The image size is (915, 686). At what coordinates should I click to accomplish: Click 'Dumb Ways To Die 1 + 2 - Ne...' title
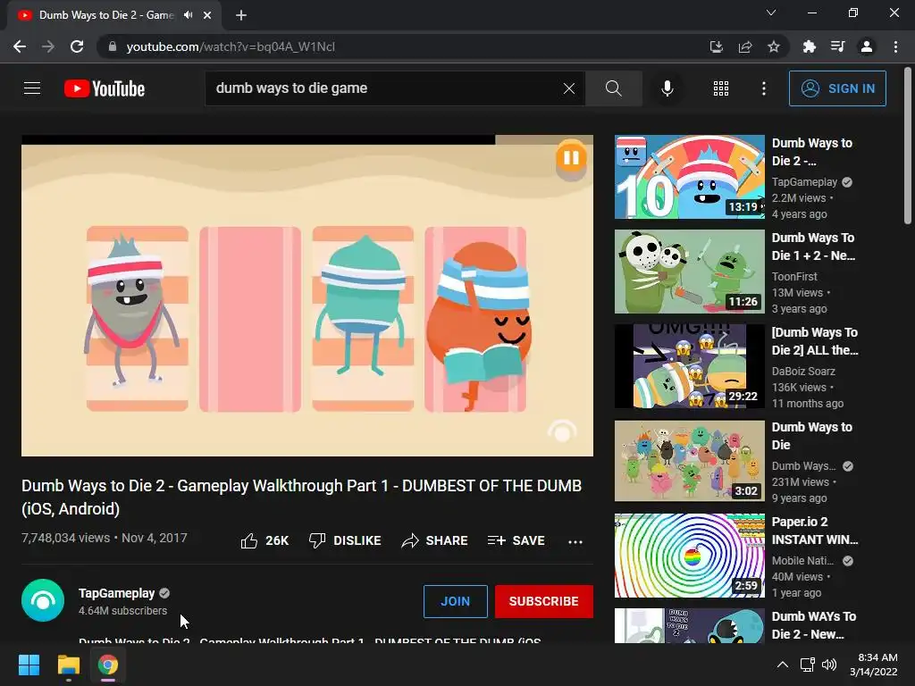pos(814,247)
